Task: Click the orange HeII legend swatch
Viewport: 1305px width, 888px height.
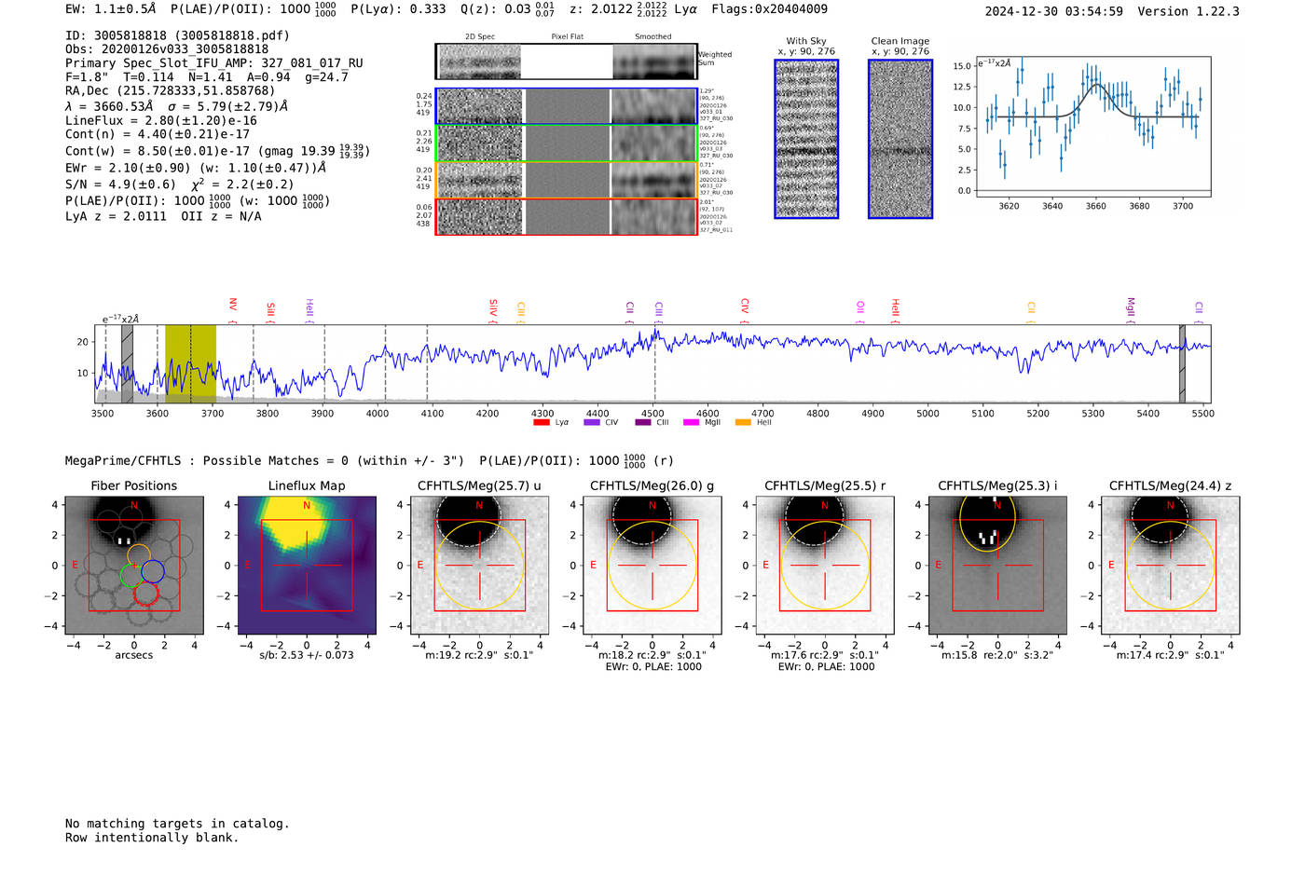Action: point(743,422)
